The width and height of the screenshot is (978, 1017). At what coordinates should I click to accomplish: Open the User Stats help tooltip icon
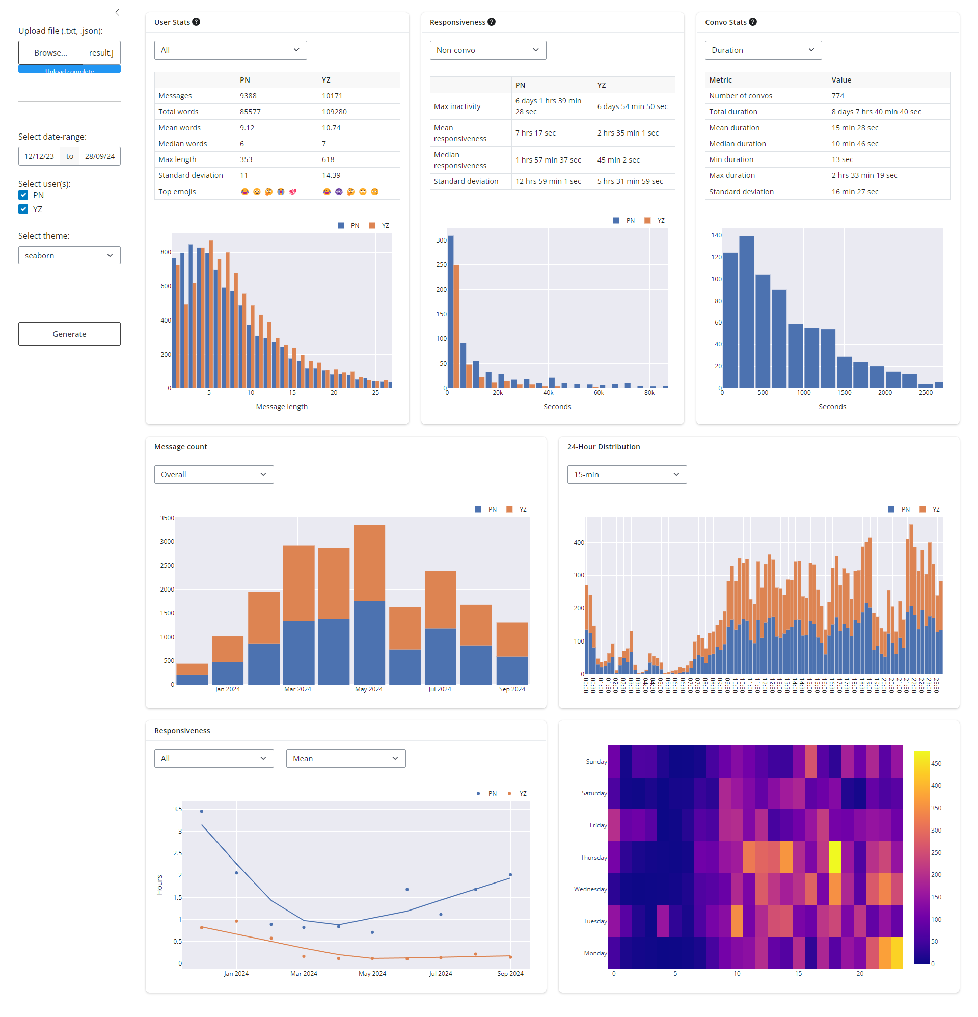tap(196, 22)
